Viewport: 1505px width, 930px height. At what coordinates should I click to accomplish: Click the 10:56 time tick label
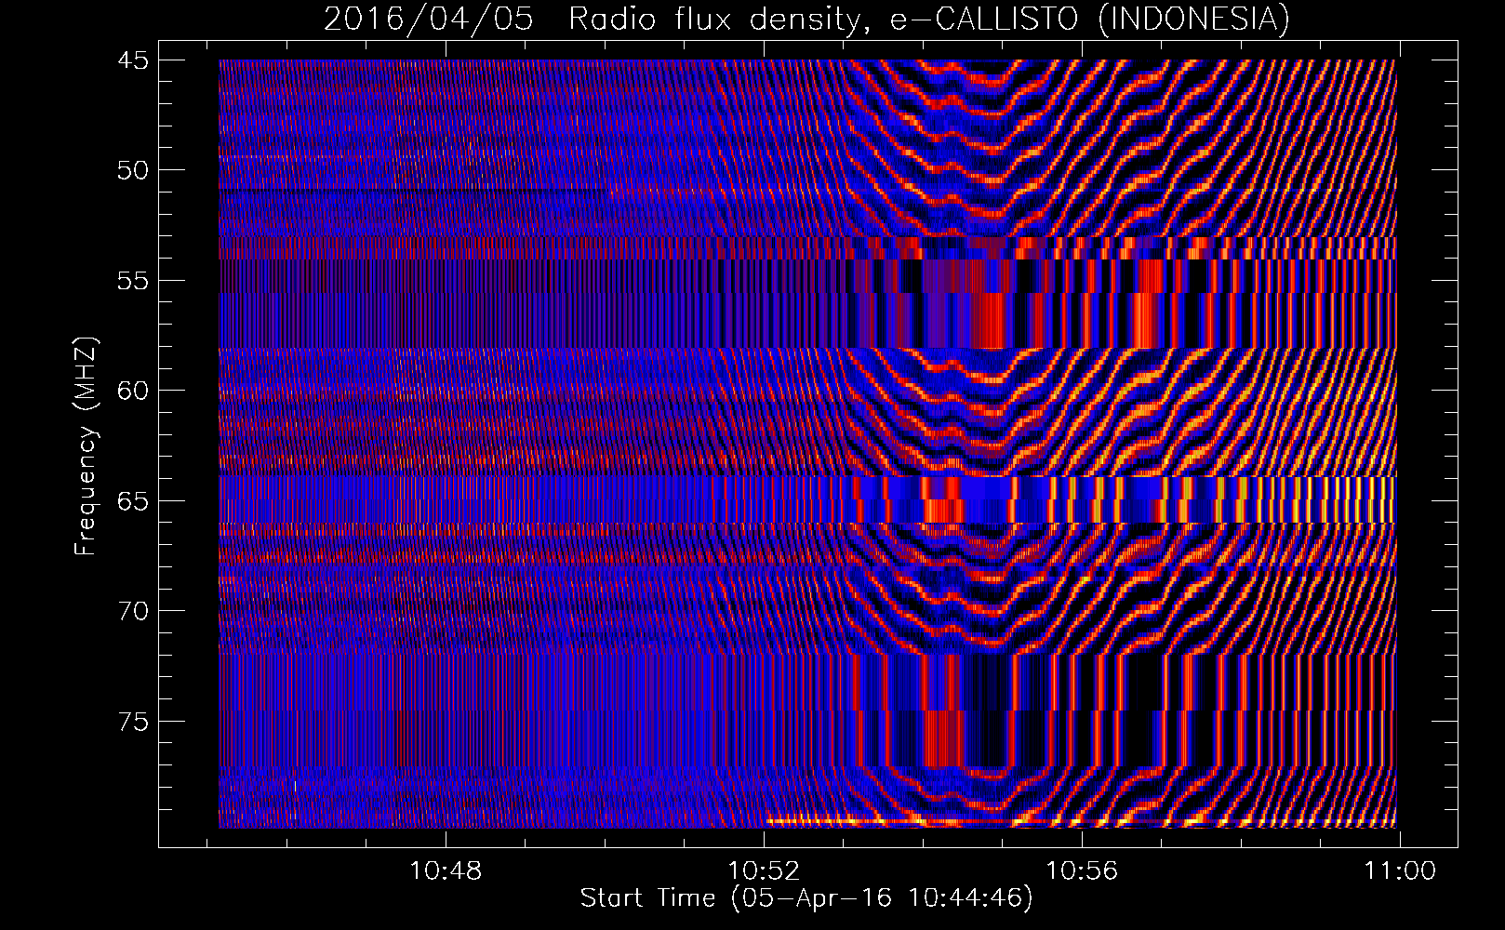(1082, 871)
